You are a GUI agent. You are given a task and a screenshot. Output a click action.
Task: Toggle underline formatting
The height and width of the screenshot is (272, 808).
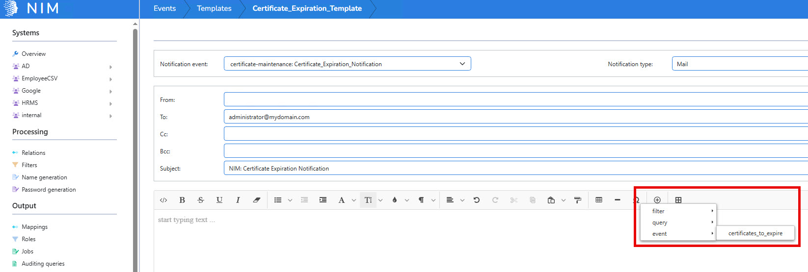[x=219, y=200]
